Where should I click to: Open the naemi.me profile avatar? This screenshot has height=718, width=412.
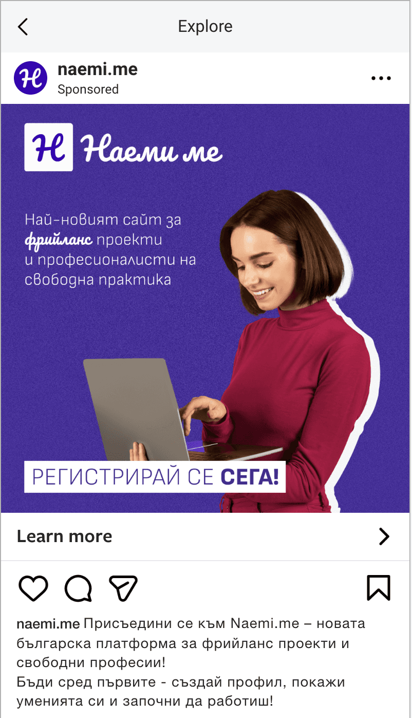(x=30, y=78)
